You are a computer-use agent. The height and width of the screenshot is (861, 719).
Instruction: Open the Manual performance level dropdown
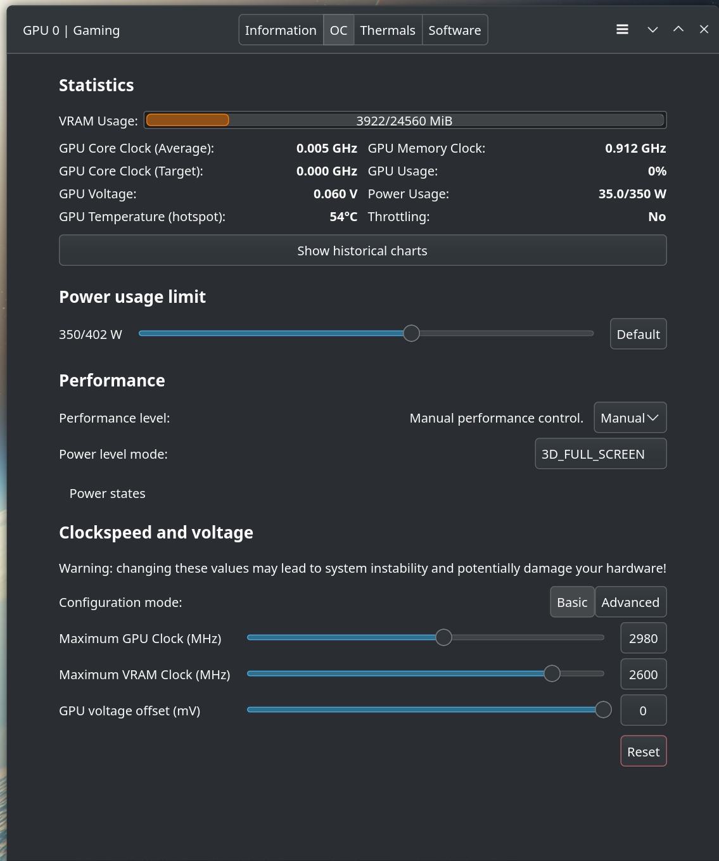tap(630, 418)
